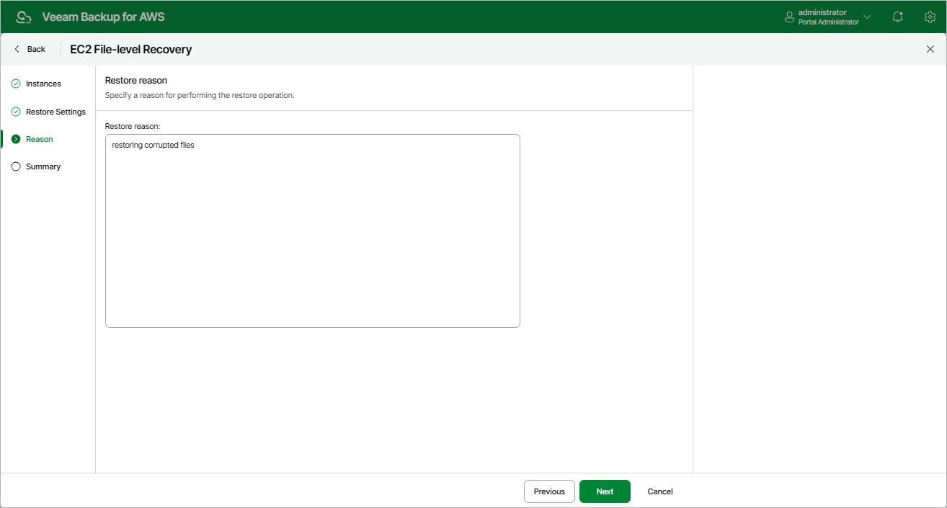The image size is (947, 508).
Task: Click the Veeam Backup for AWS title
Action: tap(104, 17)
